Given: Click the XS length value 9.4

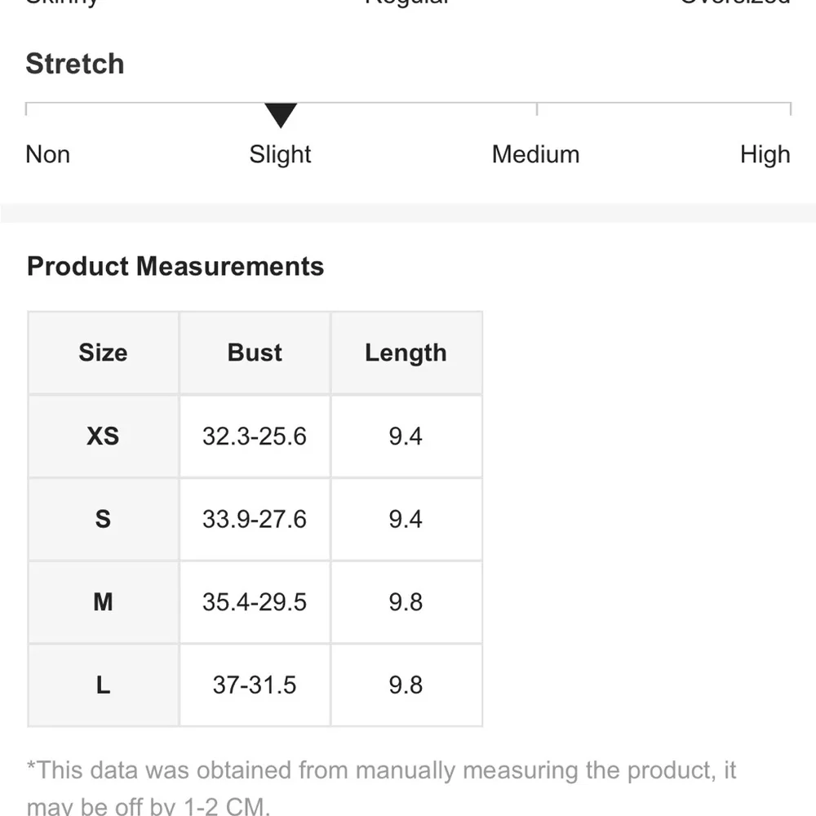Looking at the screenshot, I should [406, 436].
